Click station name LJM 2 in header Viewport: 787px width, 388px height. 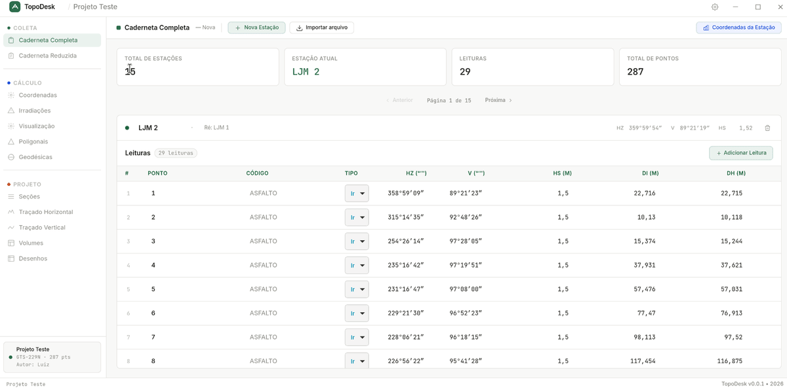pyautogui.click(x=148, y=128)
